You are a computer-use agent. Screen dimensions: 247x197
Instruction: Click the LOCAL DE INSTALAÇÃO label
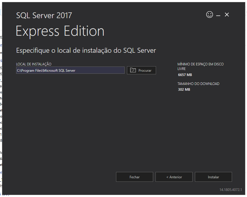coord(34,64)
